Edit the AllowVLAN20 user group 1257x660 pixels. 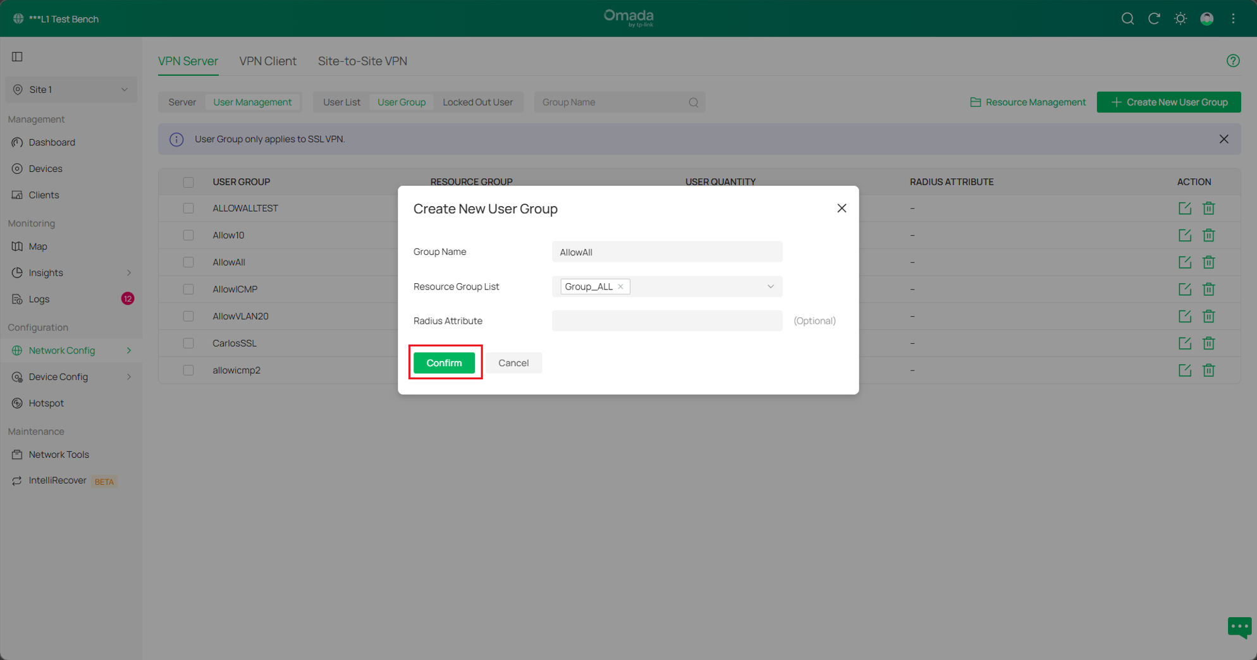1185,316
